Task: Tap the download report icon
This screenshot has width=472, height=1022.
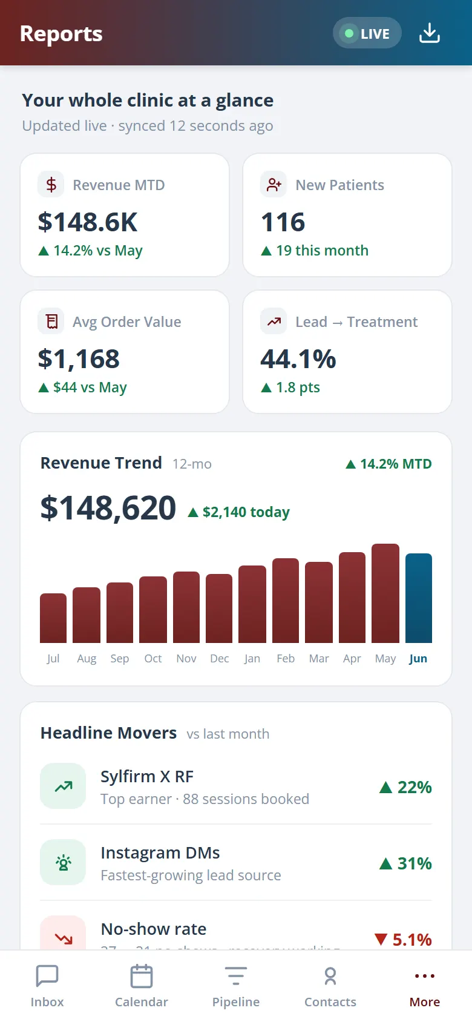Action: (430, 33)
